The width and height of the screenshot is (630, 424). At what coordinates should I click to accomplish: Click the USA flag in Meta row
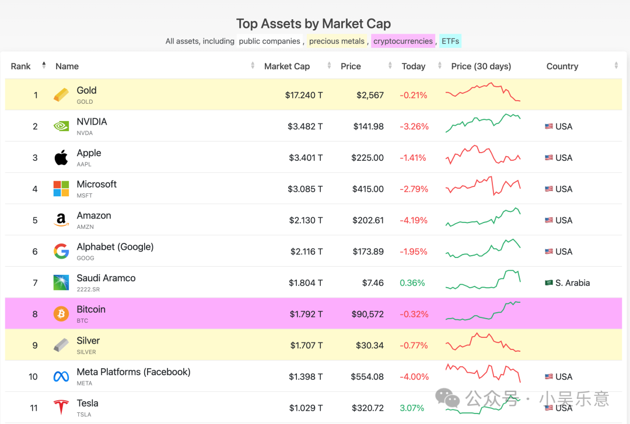tap(549, 377)
